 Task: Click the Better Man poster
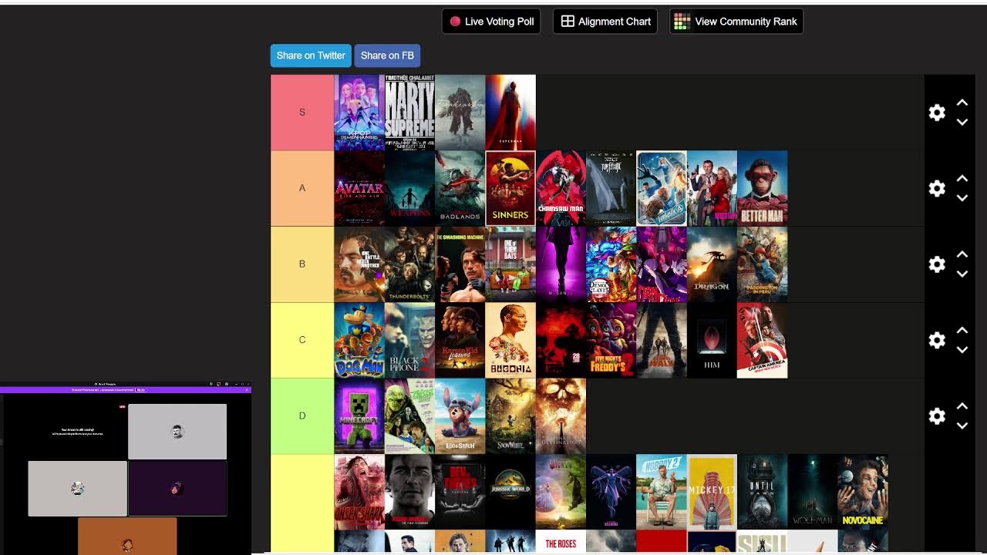762,188
